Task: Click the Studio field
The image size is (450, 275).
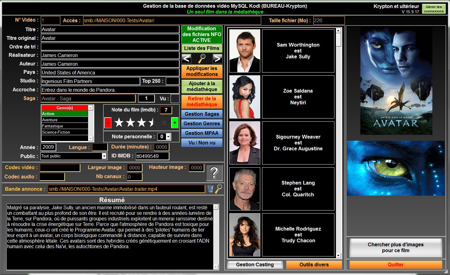Action: (x=90, y=81)
